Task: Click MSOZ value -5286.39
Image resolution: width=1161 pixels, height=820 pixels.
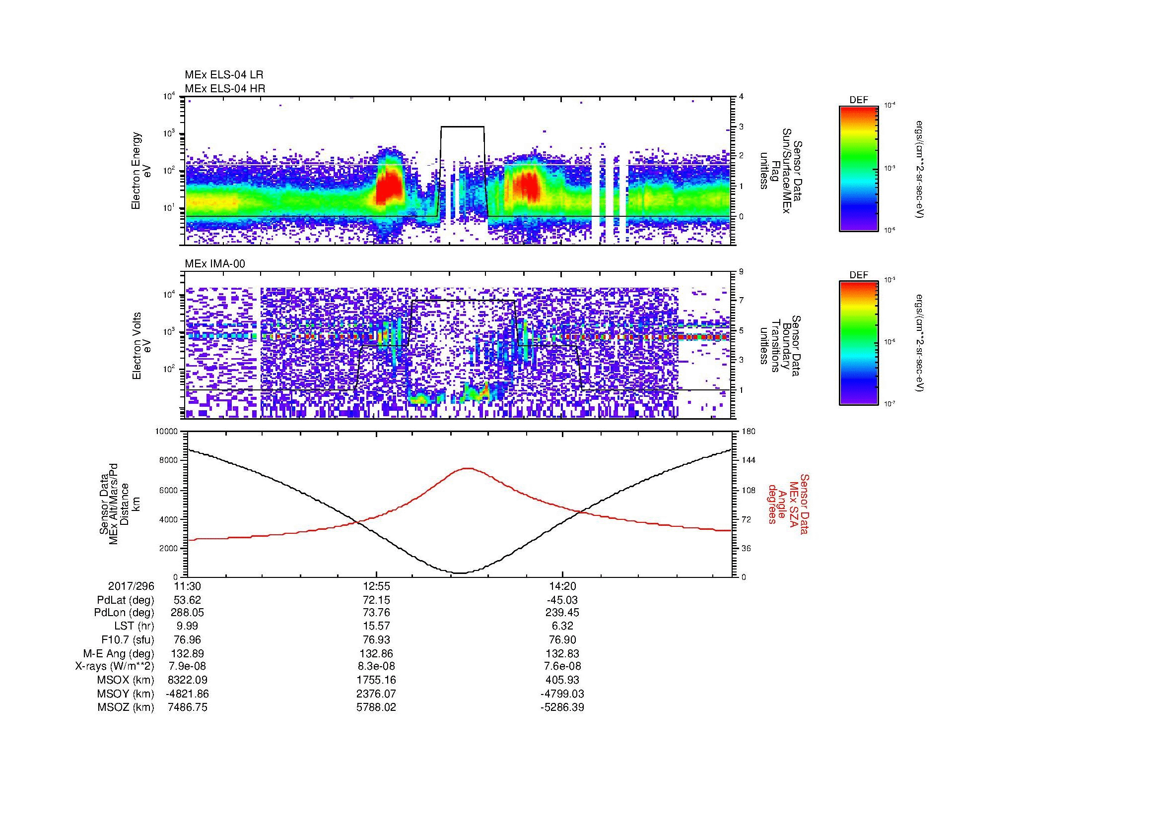Action: (x=562, y=707)
